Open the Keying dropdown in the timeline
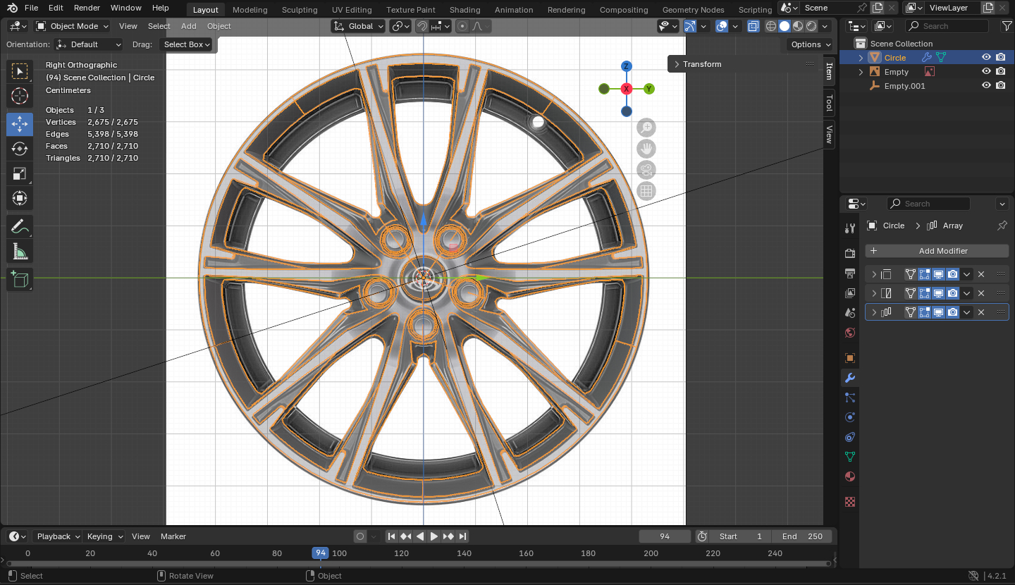1015x585 pixels. pyautogui.click(x=104, y=536)
